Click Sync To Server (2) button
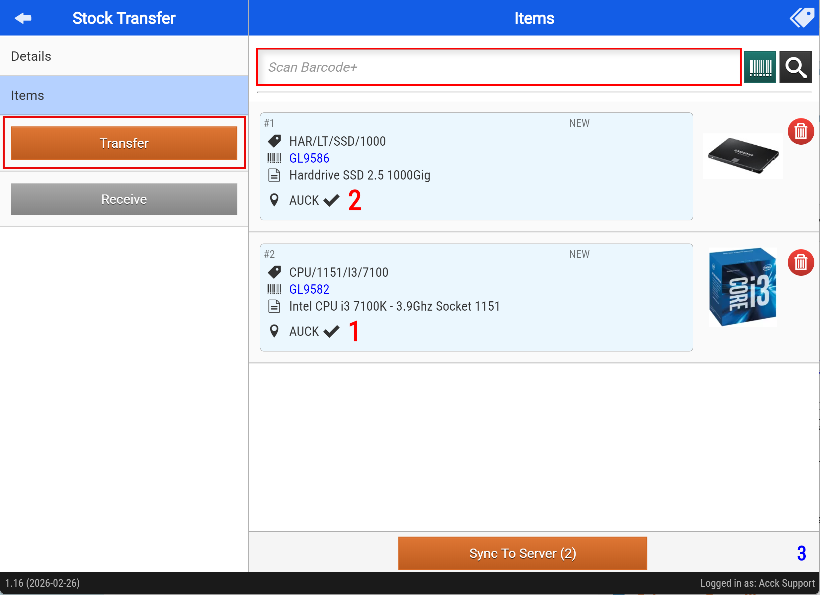Viewport: 820px width, 595px height. (523, 553)
